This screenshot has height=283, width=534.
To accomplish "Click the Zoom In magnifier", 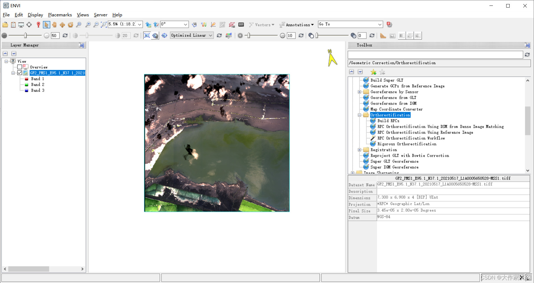I will tap(88, 25).
